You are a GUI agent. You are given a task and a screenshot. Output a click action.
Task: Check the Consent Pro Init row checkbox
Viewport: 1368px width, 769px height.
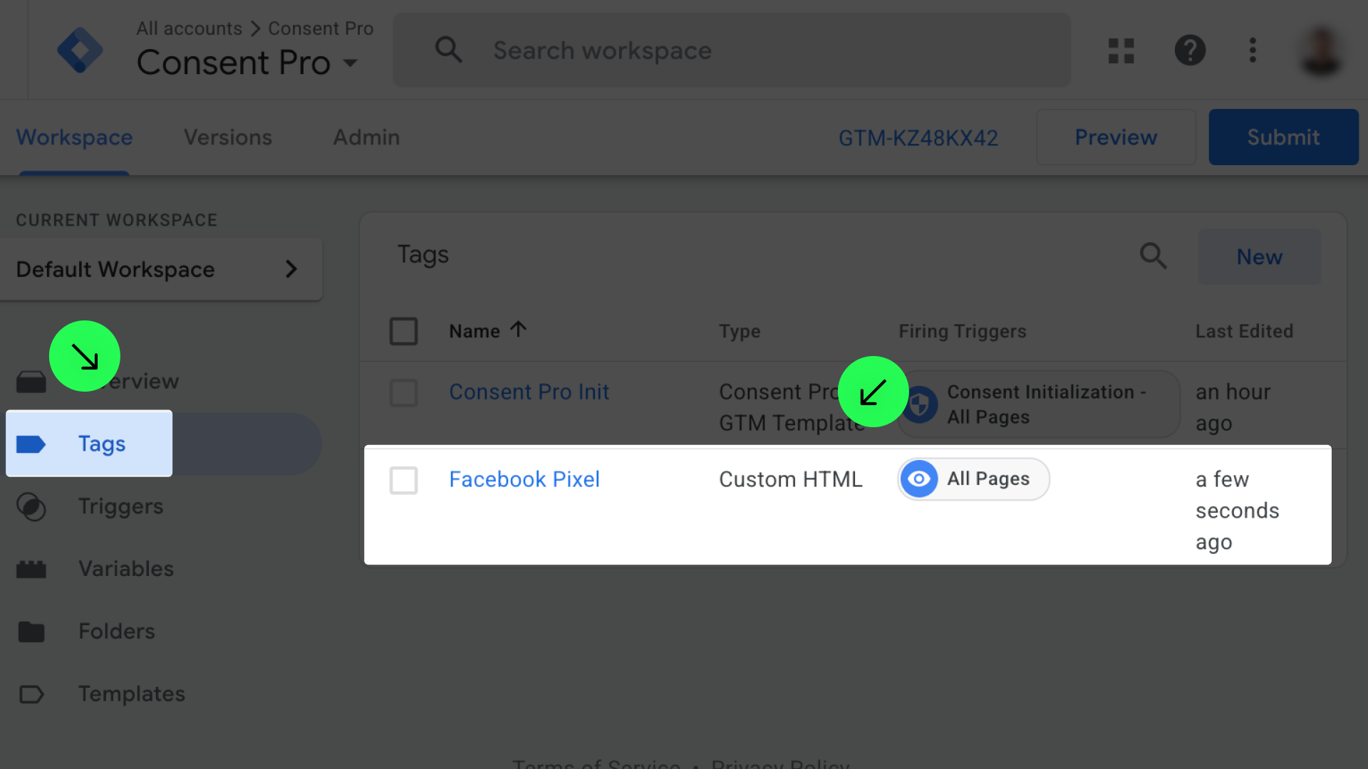(x=403, y=392)
